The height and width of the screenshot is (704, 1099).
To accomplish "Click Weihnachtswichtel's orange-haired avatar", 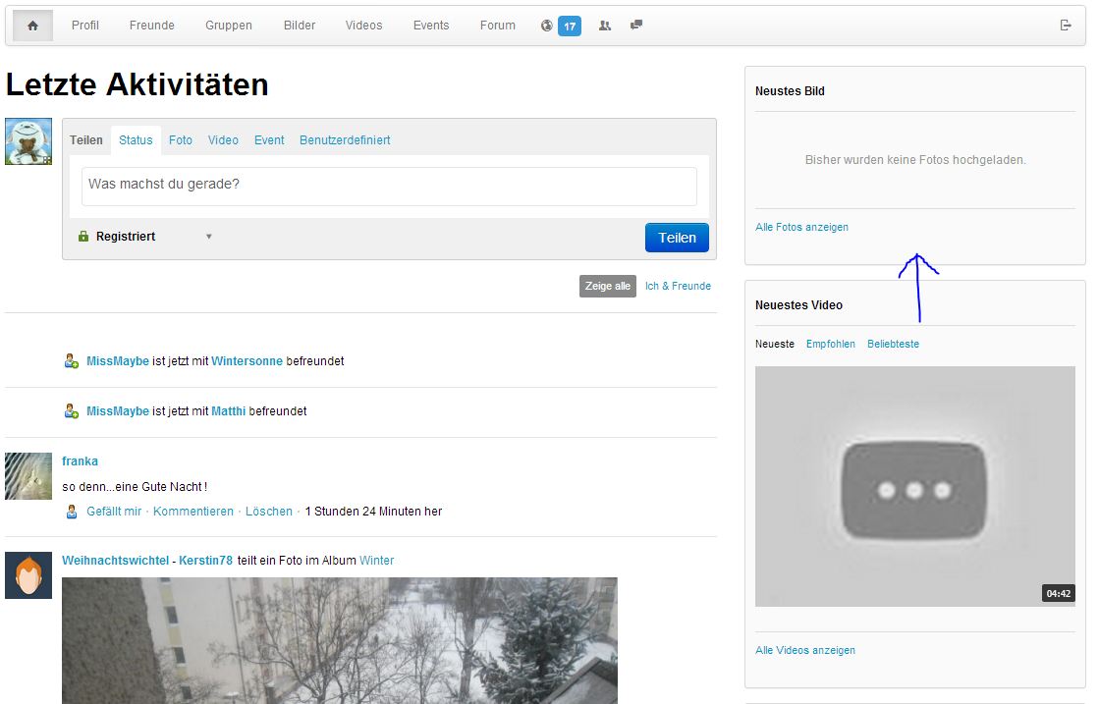I will tap(28, 575).
